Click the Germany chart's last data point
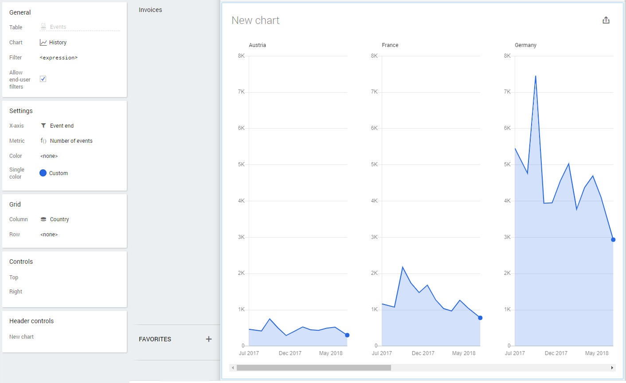 click(613, 240)
